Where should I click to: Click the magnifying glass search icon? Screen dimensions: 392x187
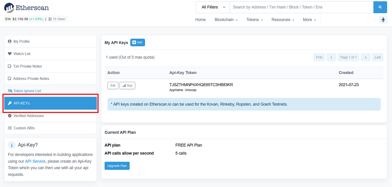point(380,7)
